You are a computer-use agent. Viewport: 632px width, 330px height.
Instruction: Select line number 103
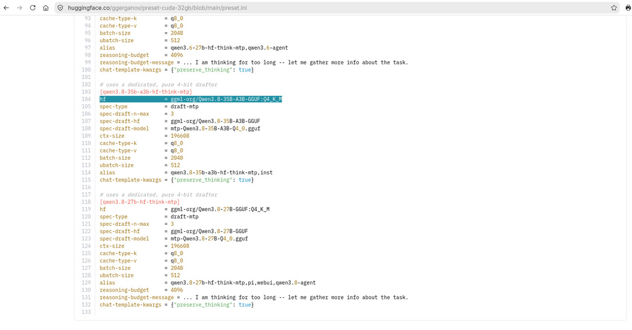(x=86, y=92)
